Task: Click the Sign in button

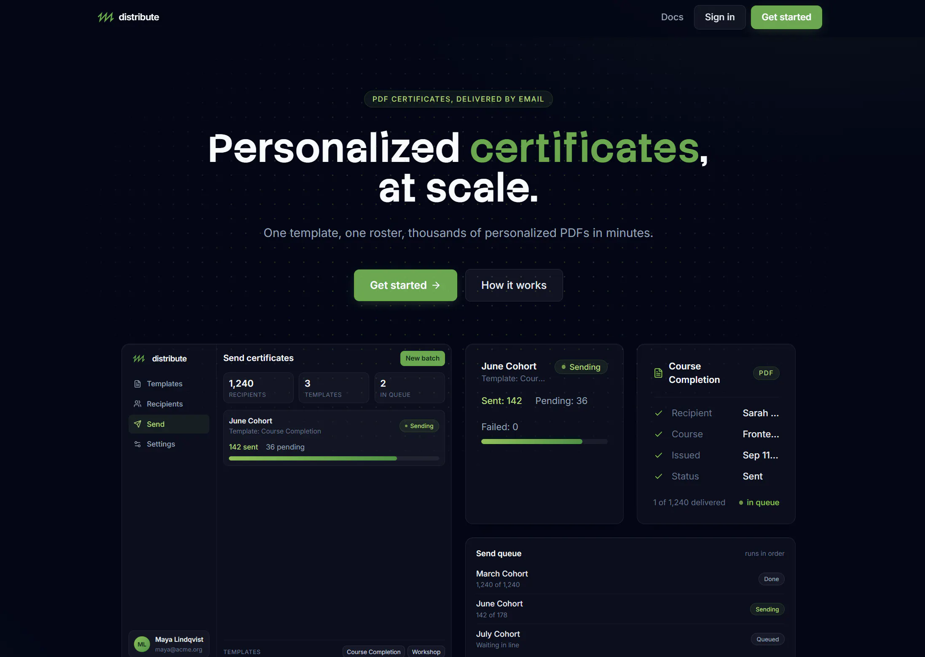Action: point(720,17)
